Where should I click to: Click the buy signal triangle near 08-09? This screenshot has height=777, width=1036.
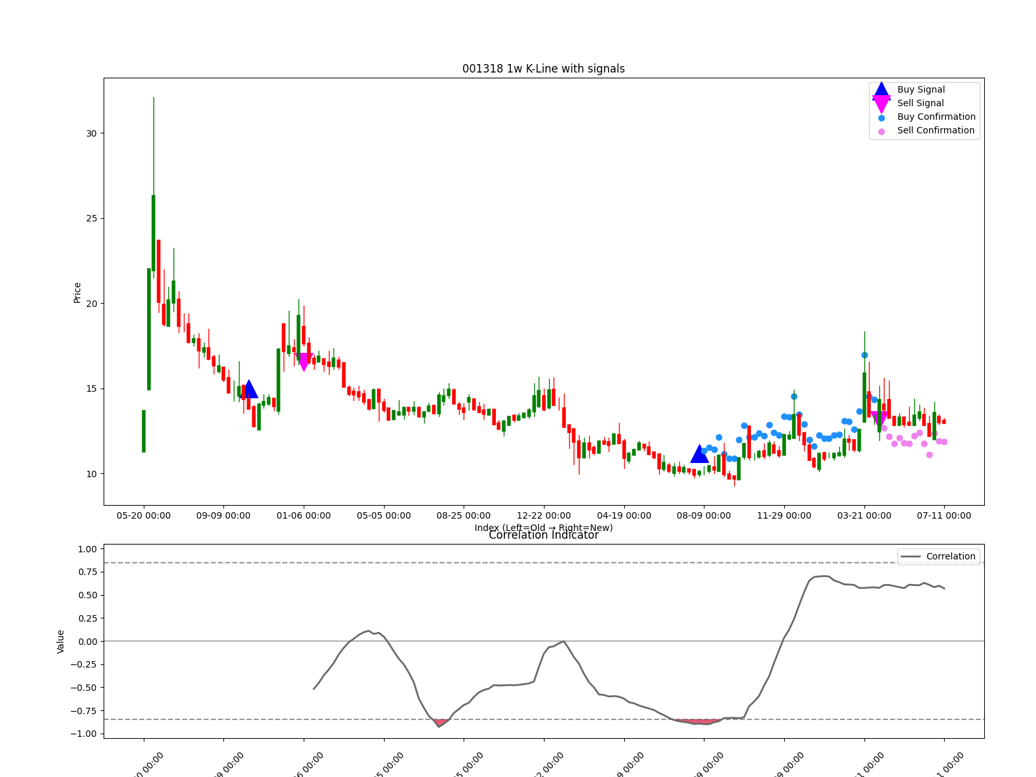click(x=699, y=454)
